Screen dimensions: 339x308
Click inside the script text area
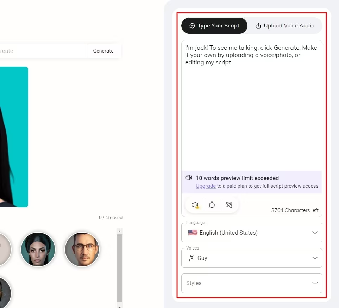pos(252,105)
